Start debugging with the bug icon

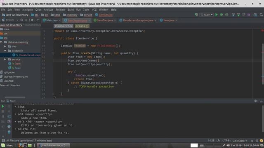[x=222, y=15]
